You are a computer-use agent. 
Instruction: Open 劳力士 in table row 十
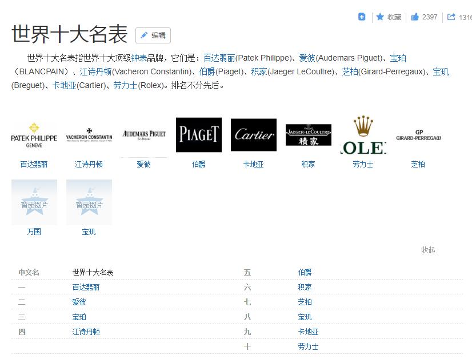coord(308,346)
